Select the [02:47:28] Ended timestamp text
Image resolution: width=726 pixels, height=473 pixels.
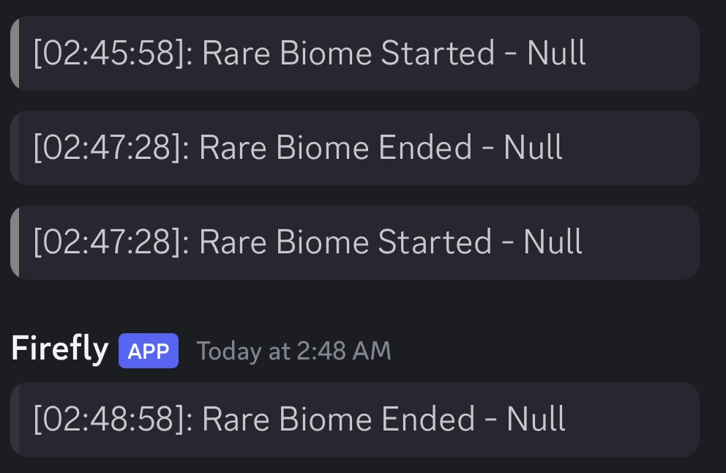[x=105, y=147]
